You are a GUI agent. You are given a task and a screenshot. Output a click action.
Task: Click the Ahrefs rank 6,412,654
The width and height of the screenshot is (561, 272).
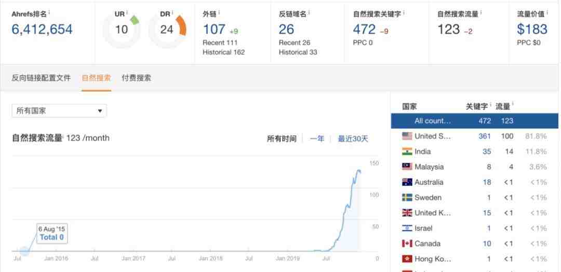[x=42, y=29]
